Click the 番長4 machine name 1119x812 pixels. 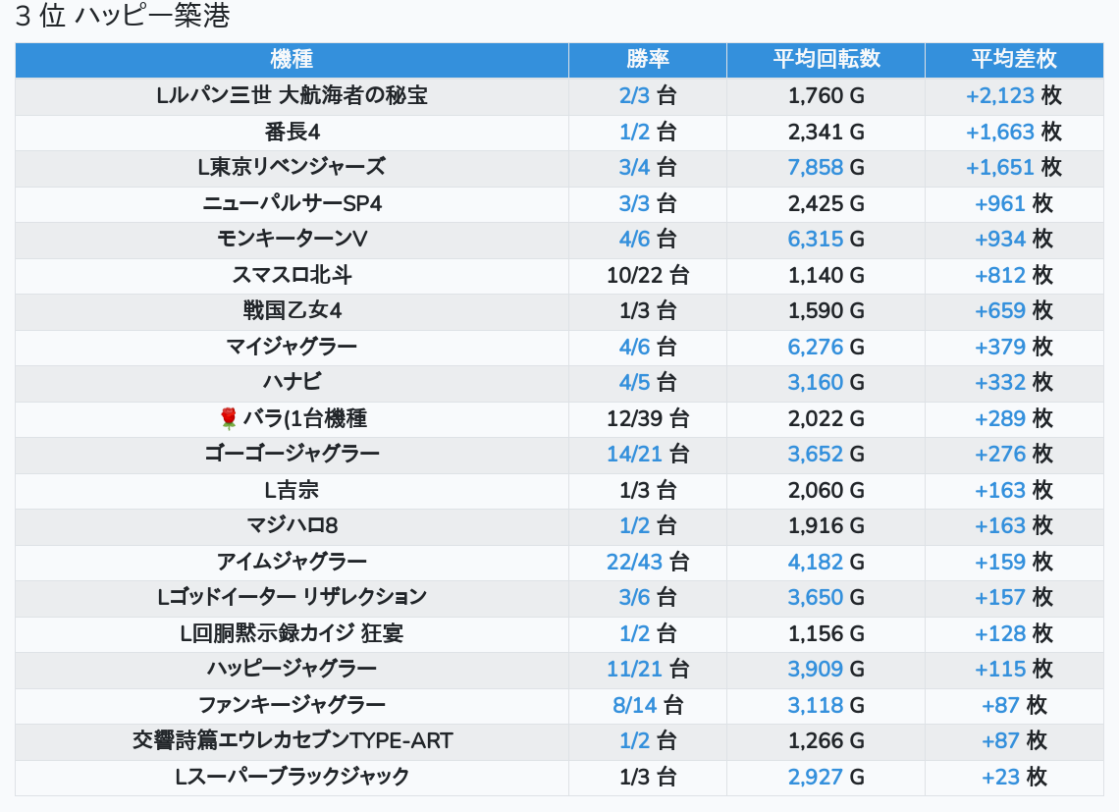[292, 133]
